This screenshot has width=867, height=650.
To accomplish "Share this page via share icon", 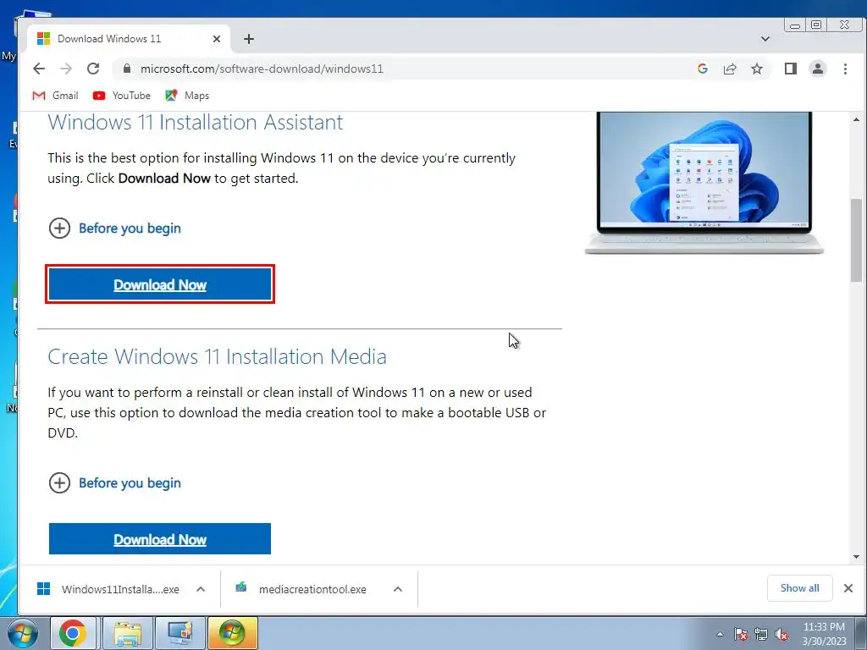I will click(729, 69).
